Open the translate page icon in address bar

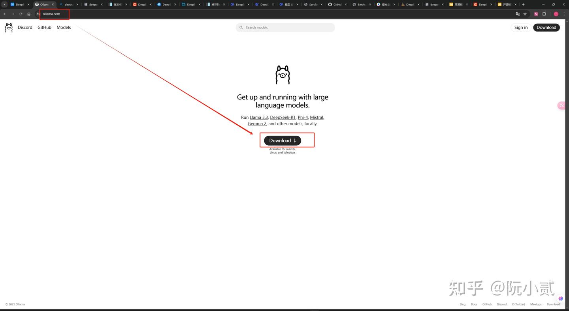(518, 14)
